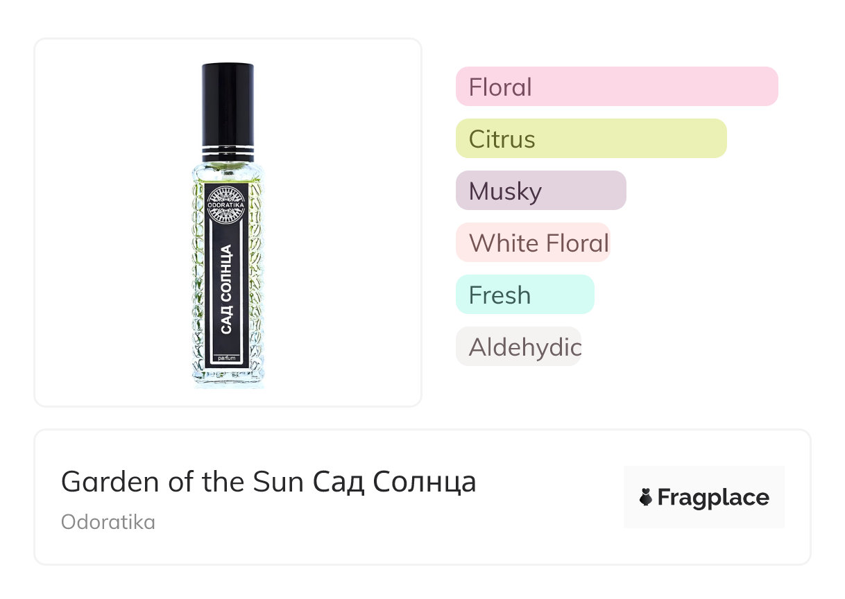Select the White Floral accord bar

(532, 243)
